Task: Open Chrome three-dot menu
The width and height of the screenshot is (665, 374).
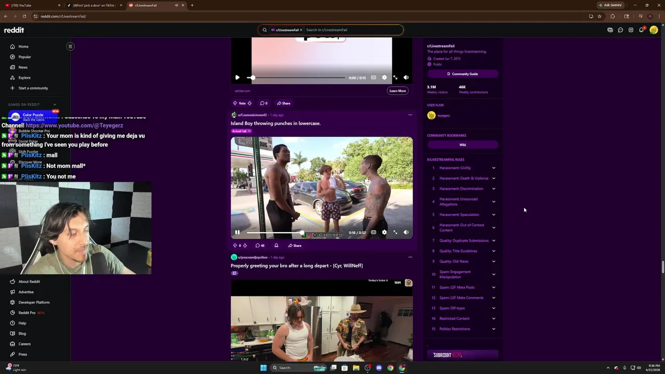Action: pos(659,16)
